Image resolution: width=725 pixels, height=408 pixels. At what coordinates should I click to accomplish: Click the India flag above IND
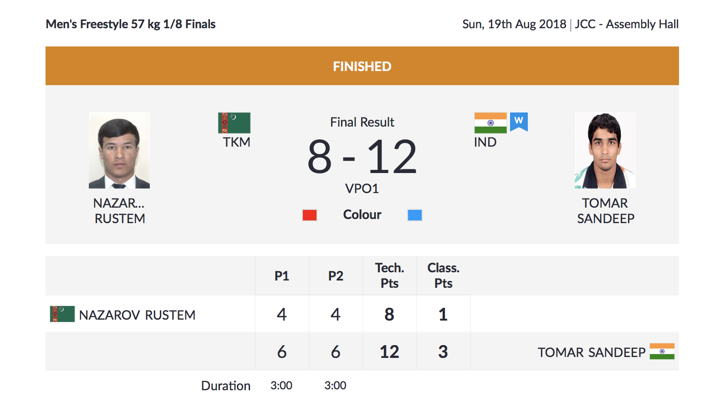[x=490, y=123]
